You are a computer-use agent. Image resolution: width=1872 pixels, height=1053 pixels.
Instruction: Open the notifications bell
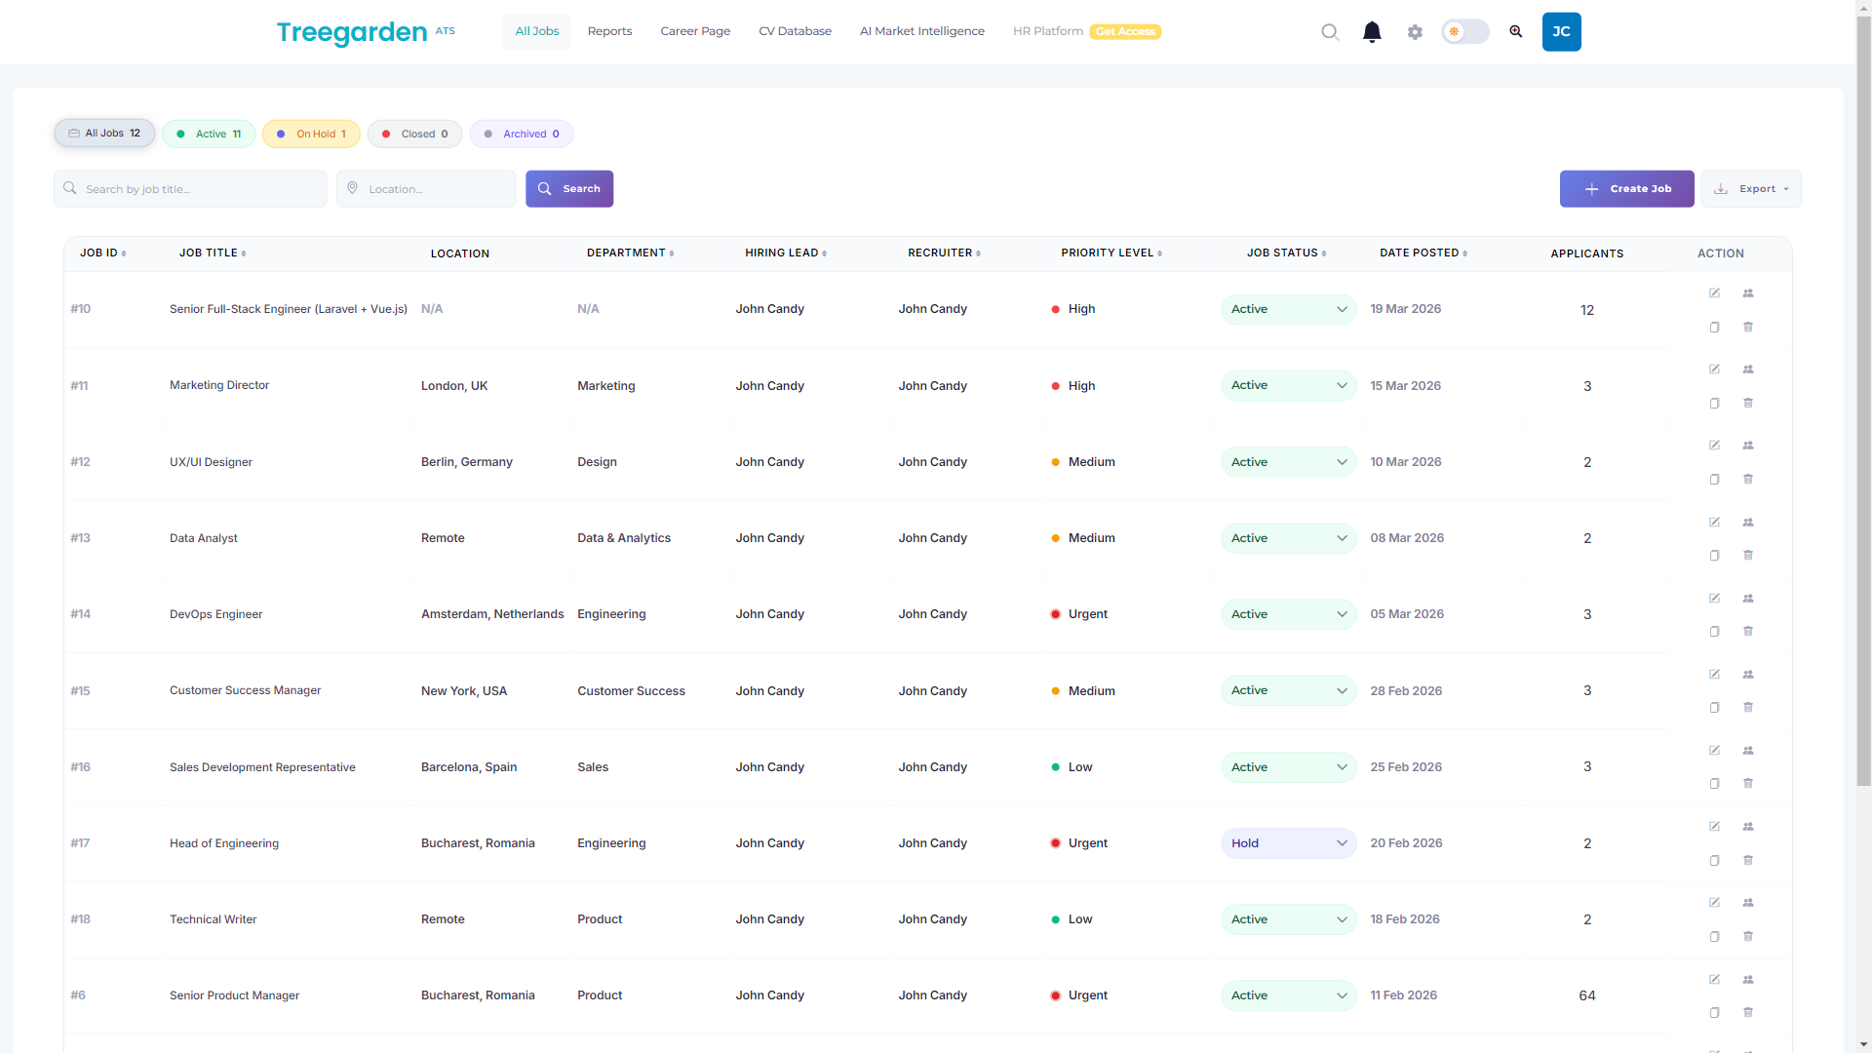click(1372, 32)
